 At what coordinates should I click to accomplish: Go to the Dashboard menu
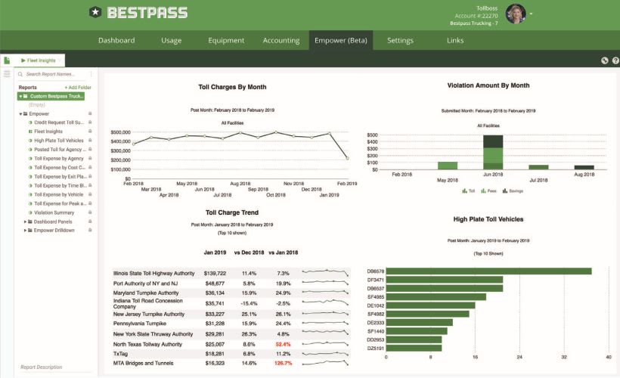pos(116,40)
